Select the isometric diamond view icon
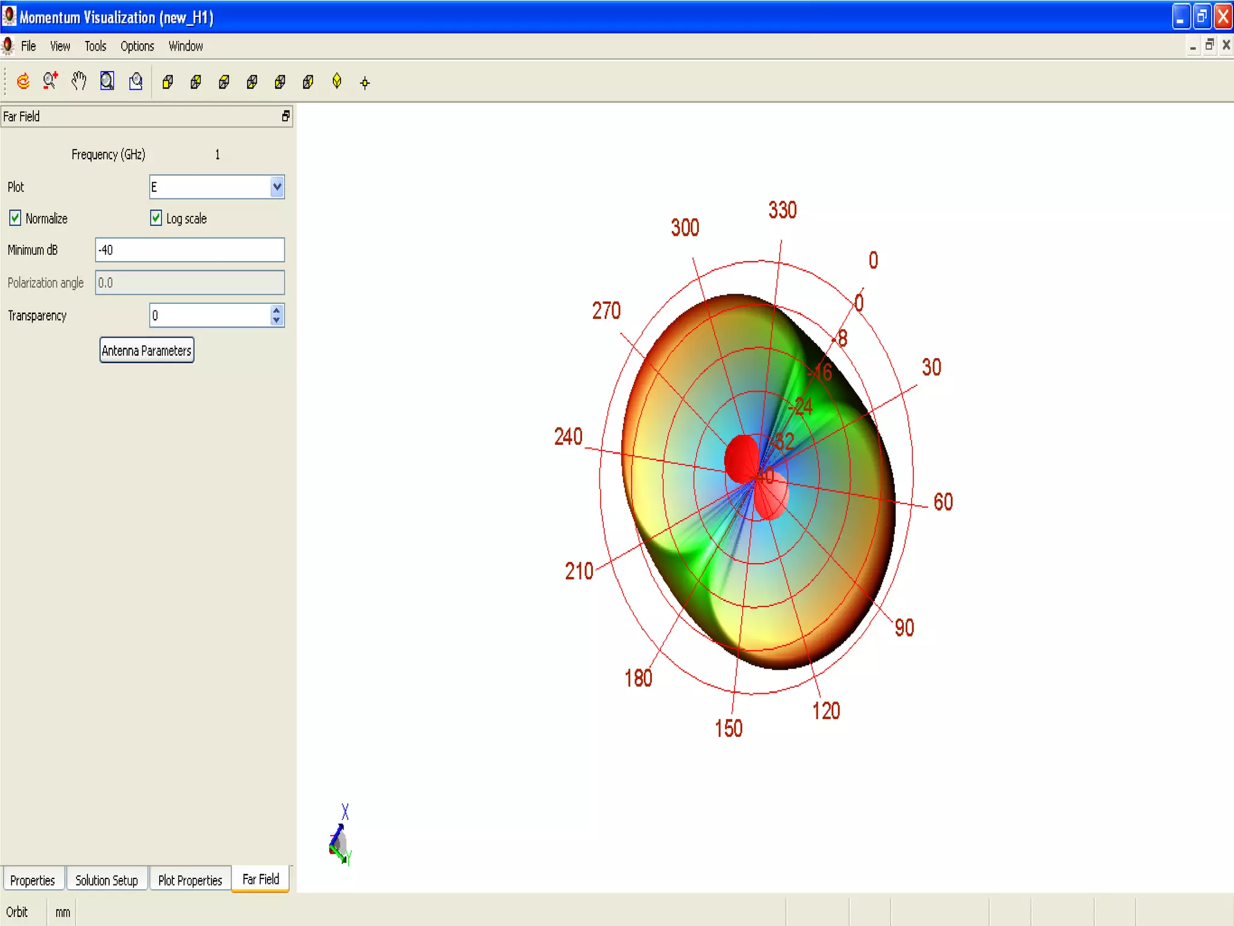The width and height of the screenshot is (1234, 926). tap(337, 81)
